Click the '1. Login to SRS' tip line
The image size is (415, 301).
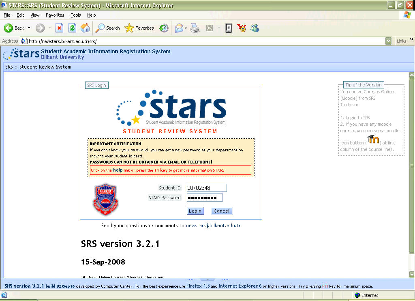[355, 118]
